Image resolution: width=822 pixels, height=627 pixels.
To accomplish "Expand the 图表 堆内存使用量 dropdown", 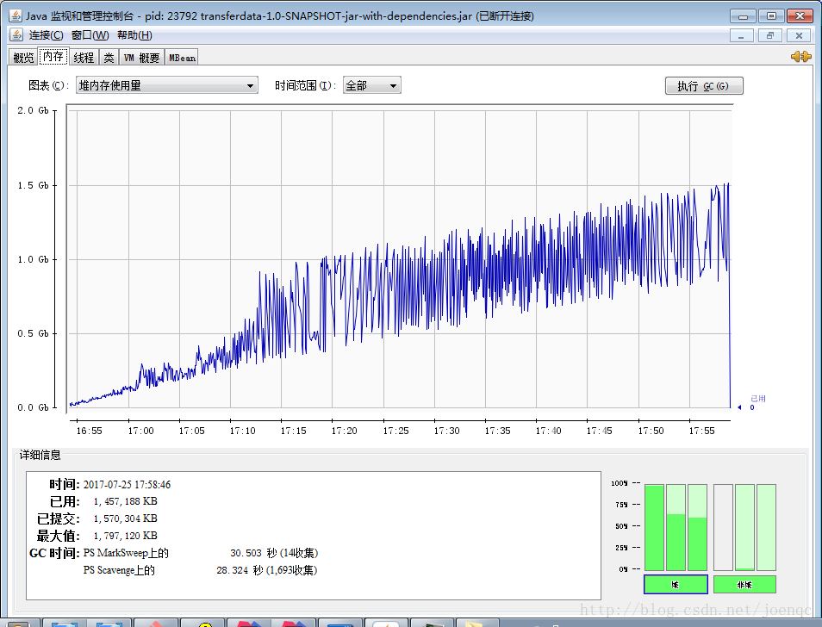I will pos(167,85).
